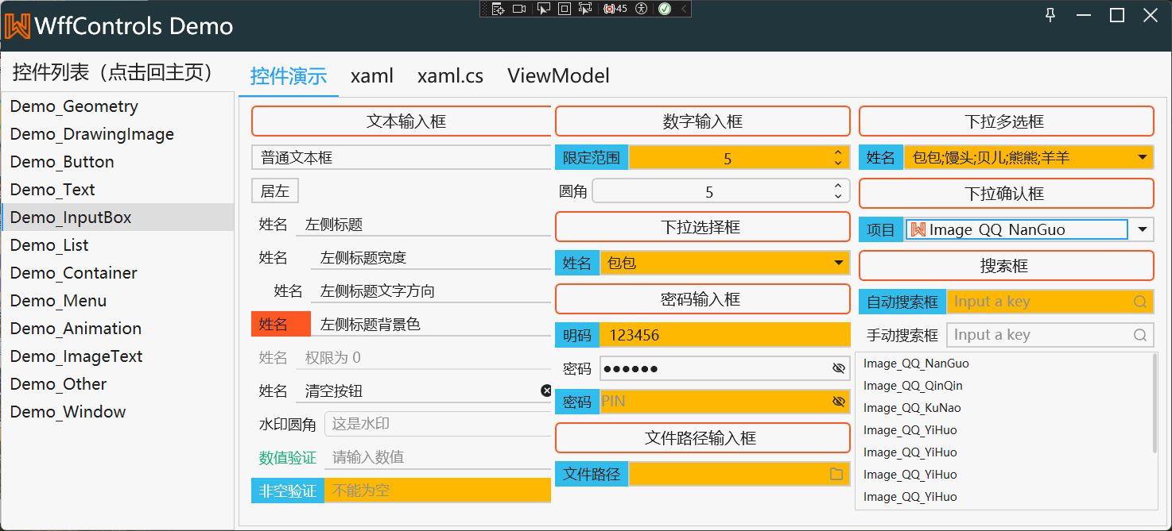Open Demo_Window entry

tap(118, 412)
